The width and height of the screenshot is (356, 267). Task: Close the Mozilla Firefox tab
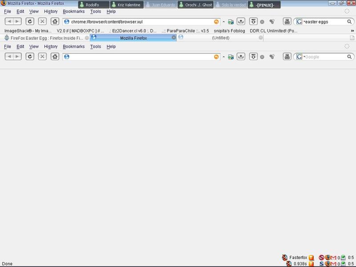[174, 38]
